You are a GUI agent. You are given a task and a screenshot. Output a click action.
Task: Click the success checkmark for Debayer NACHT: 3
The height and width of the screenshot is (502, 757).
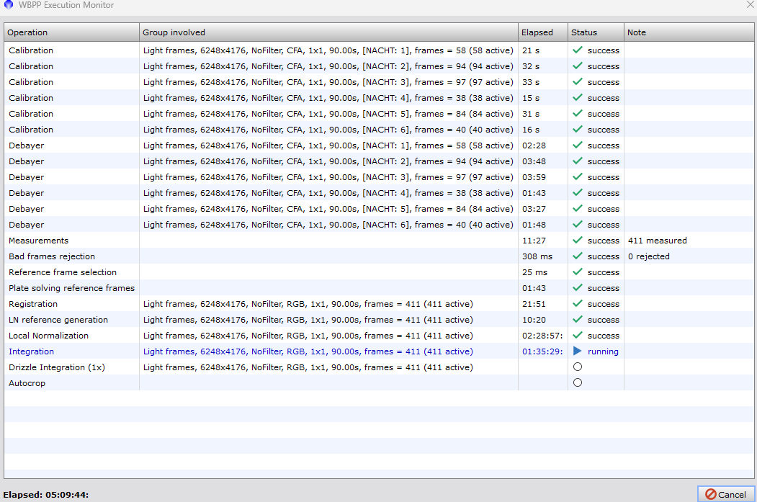(578, 176)
